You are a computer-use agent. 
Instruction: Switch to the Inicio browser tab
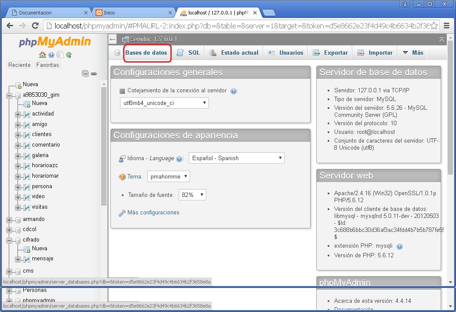click(134, 13)
